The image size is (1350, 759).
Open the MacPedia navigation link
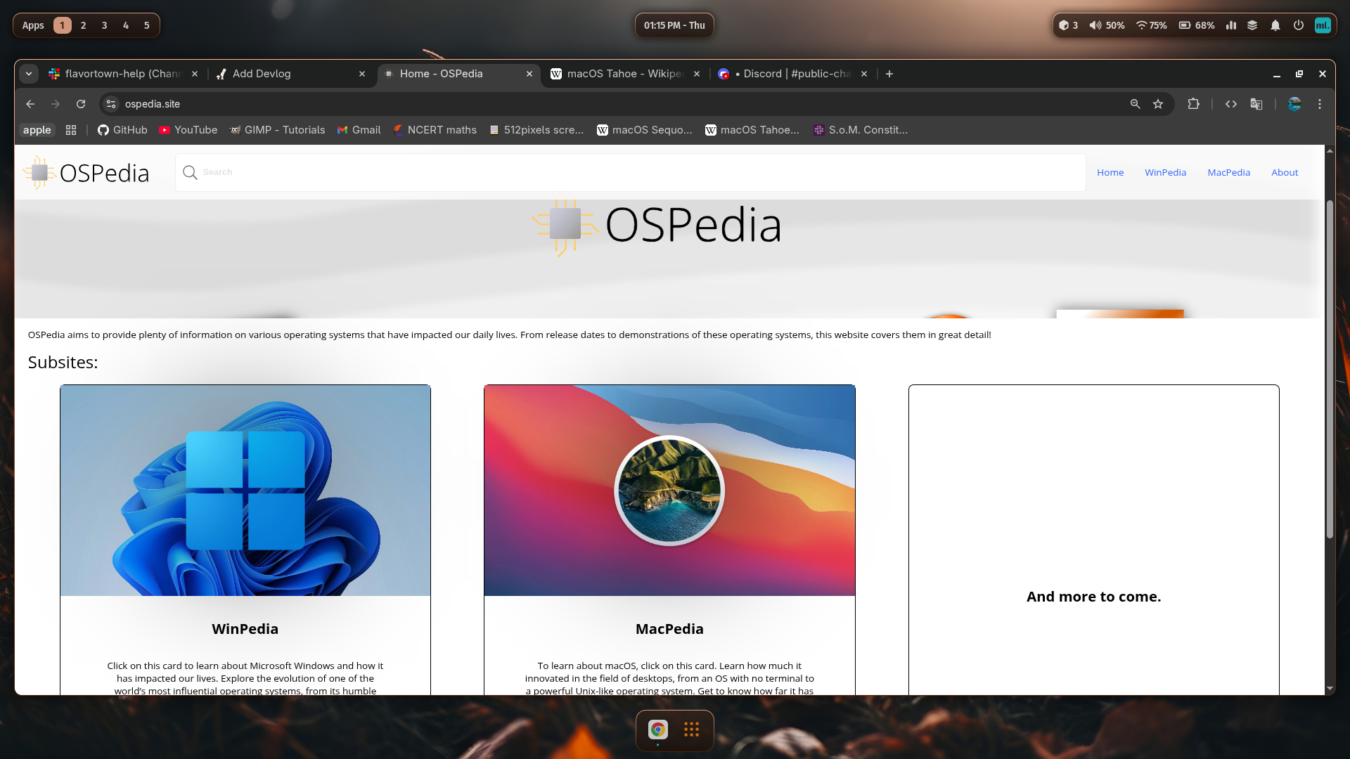(x=1228, y=172)
